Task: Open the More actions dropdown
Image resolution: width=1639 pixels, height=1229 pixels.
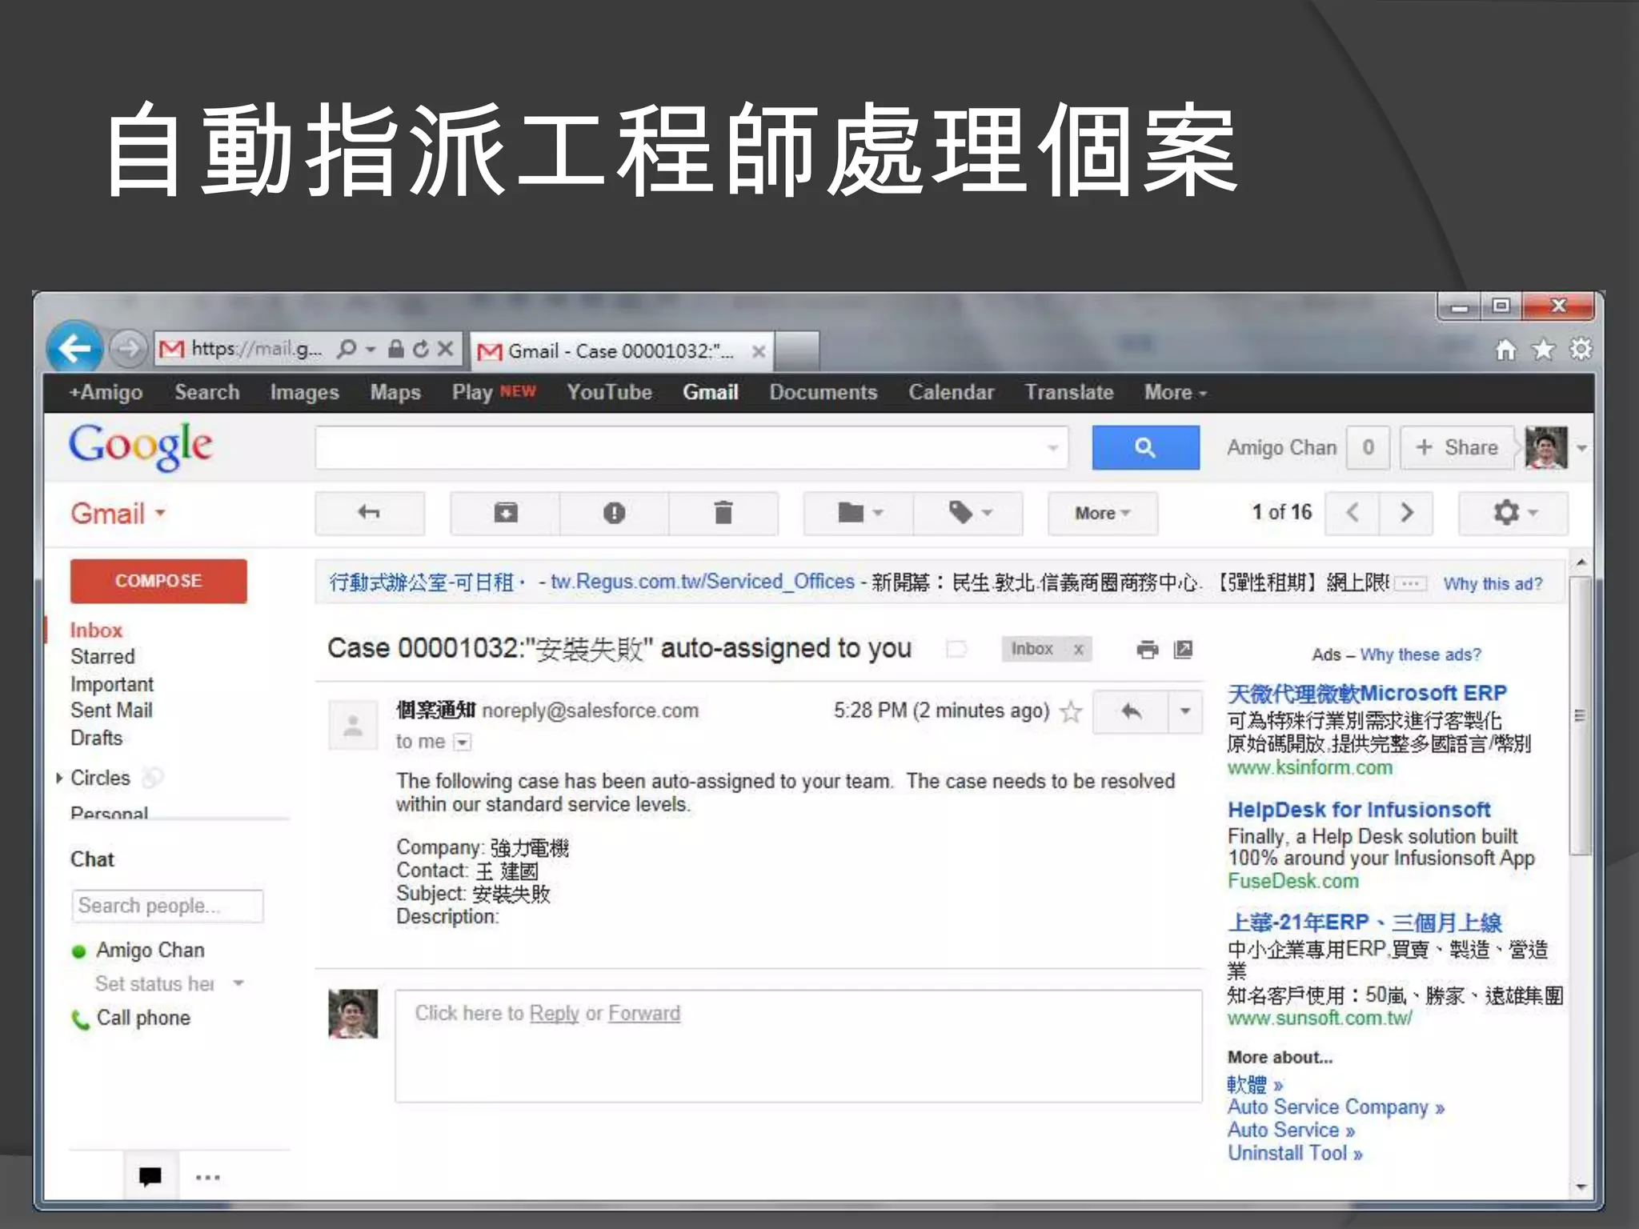Action: [1103, 513]
